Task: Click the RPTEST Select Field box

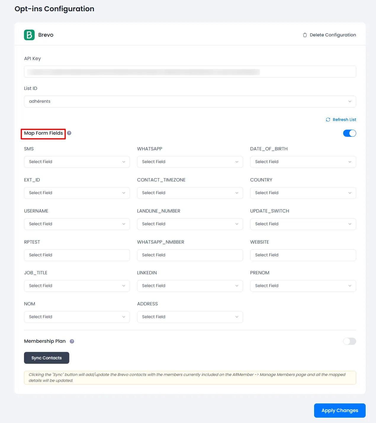Action: (77, 255)
